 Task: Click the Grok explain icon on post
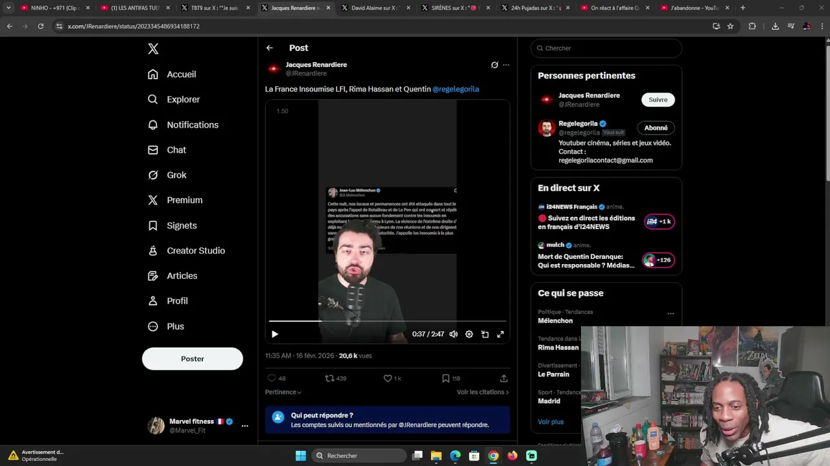point(495,65)
